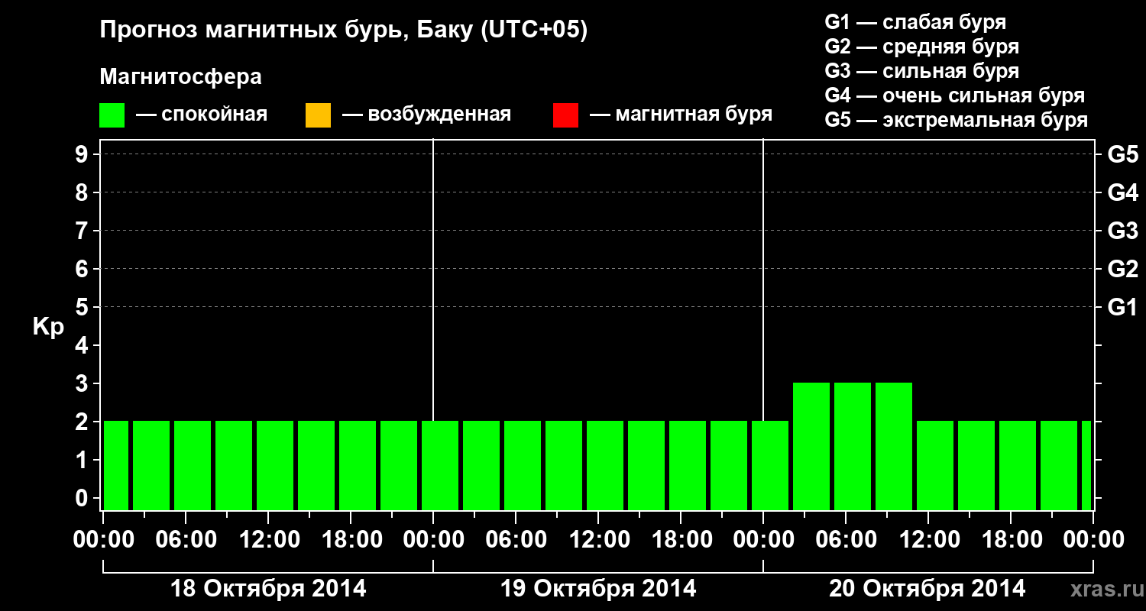Viewport: 1146px width, 611px height.
Task: Click 'G3 — сильная буря' description
Action: 921,71
